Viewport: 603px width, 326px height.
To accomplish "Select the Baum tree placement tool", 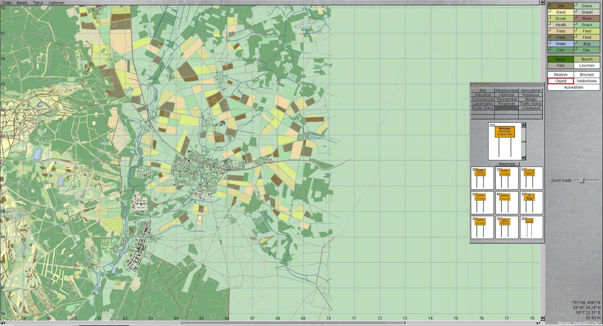I will coord(561,59).
